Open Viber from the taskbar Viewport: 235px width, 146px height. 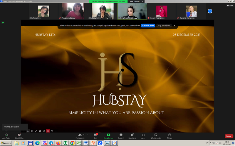44,143
